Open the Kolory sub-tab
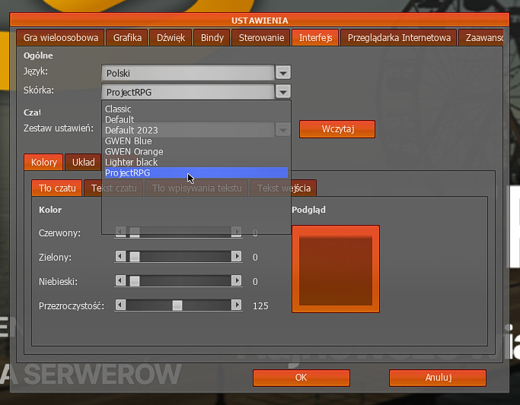Viewport: 520px width, 405px height. pyautogui.click(x=43, y=162)
